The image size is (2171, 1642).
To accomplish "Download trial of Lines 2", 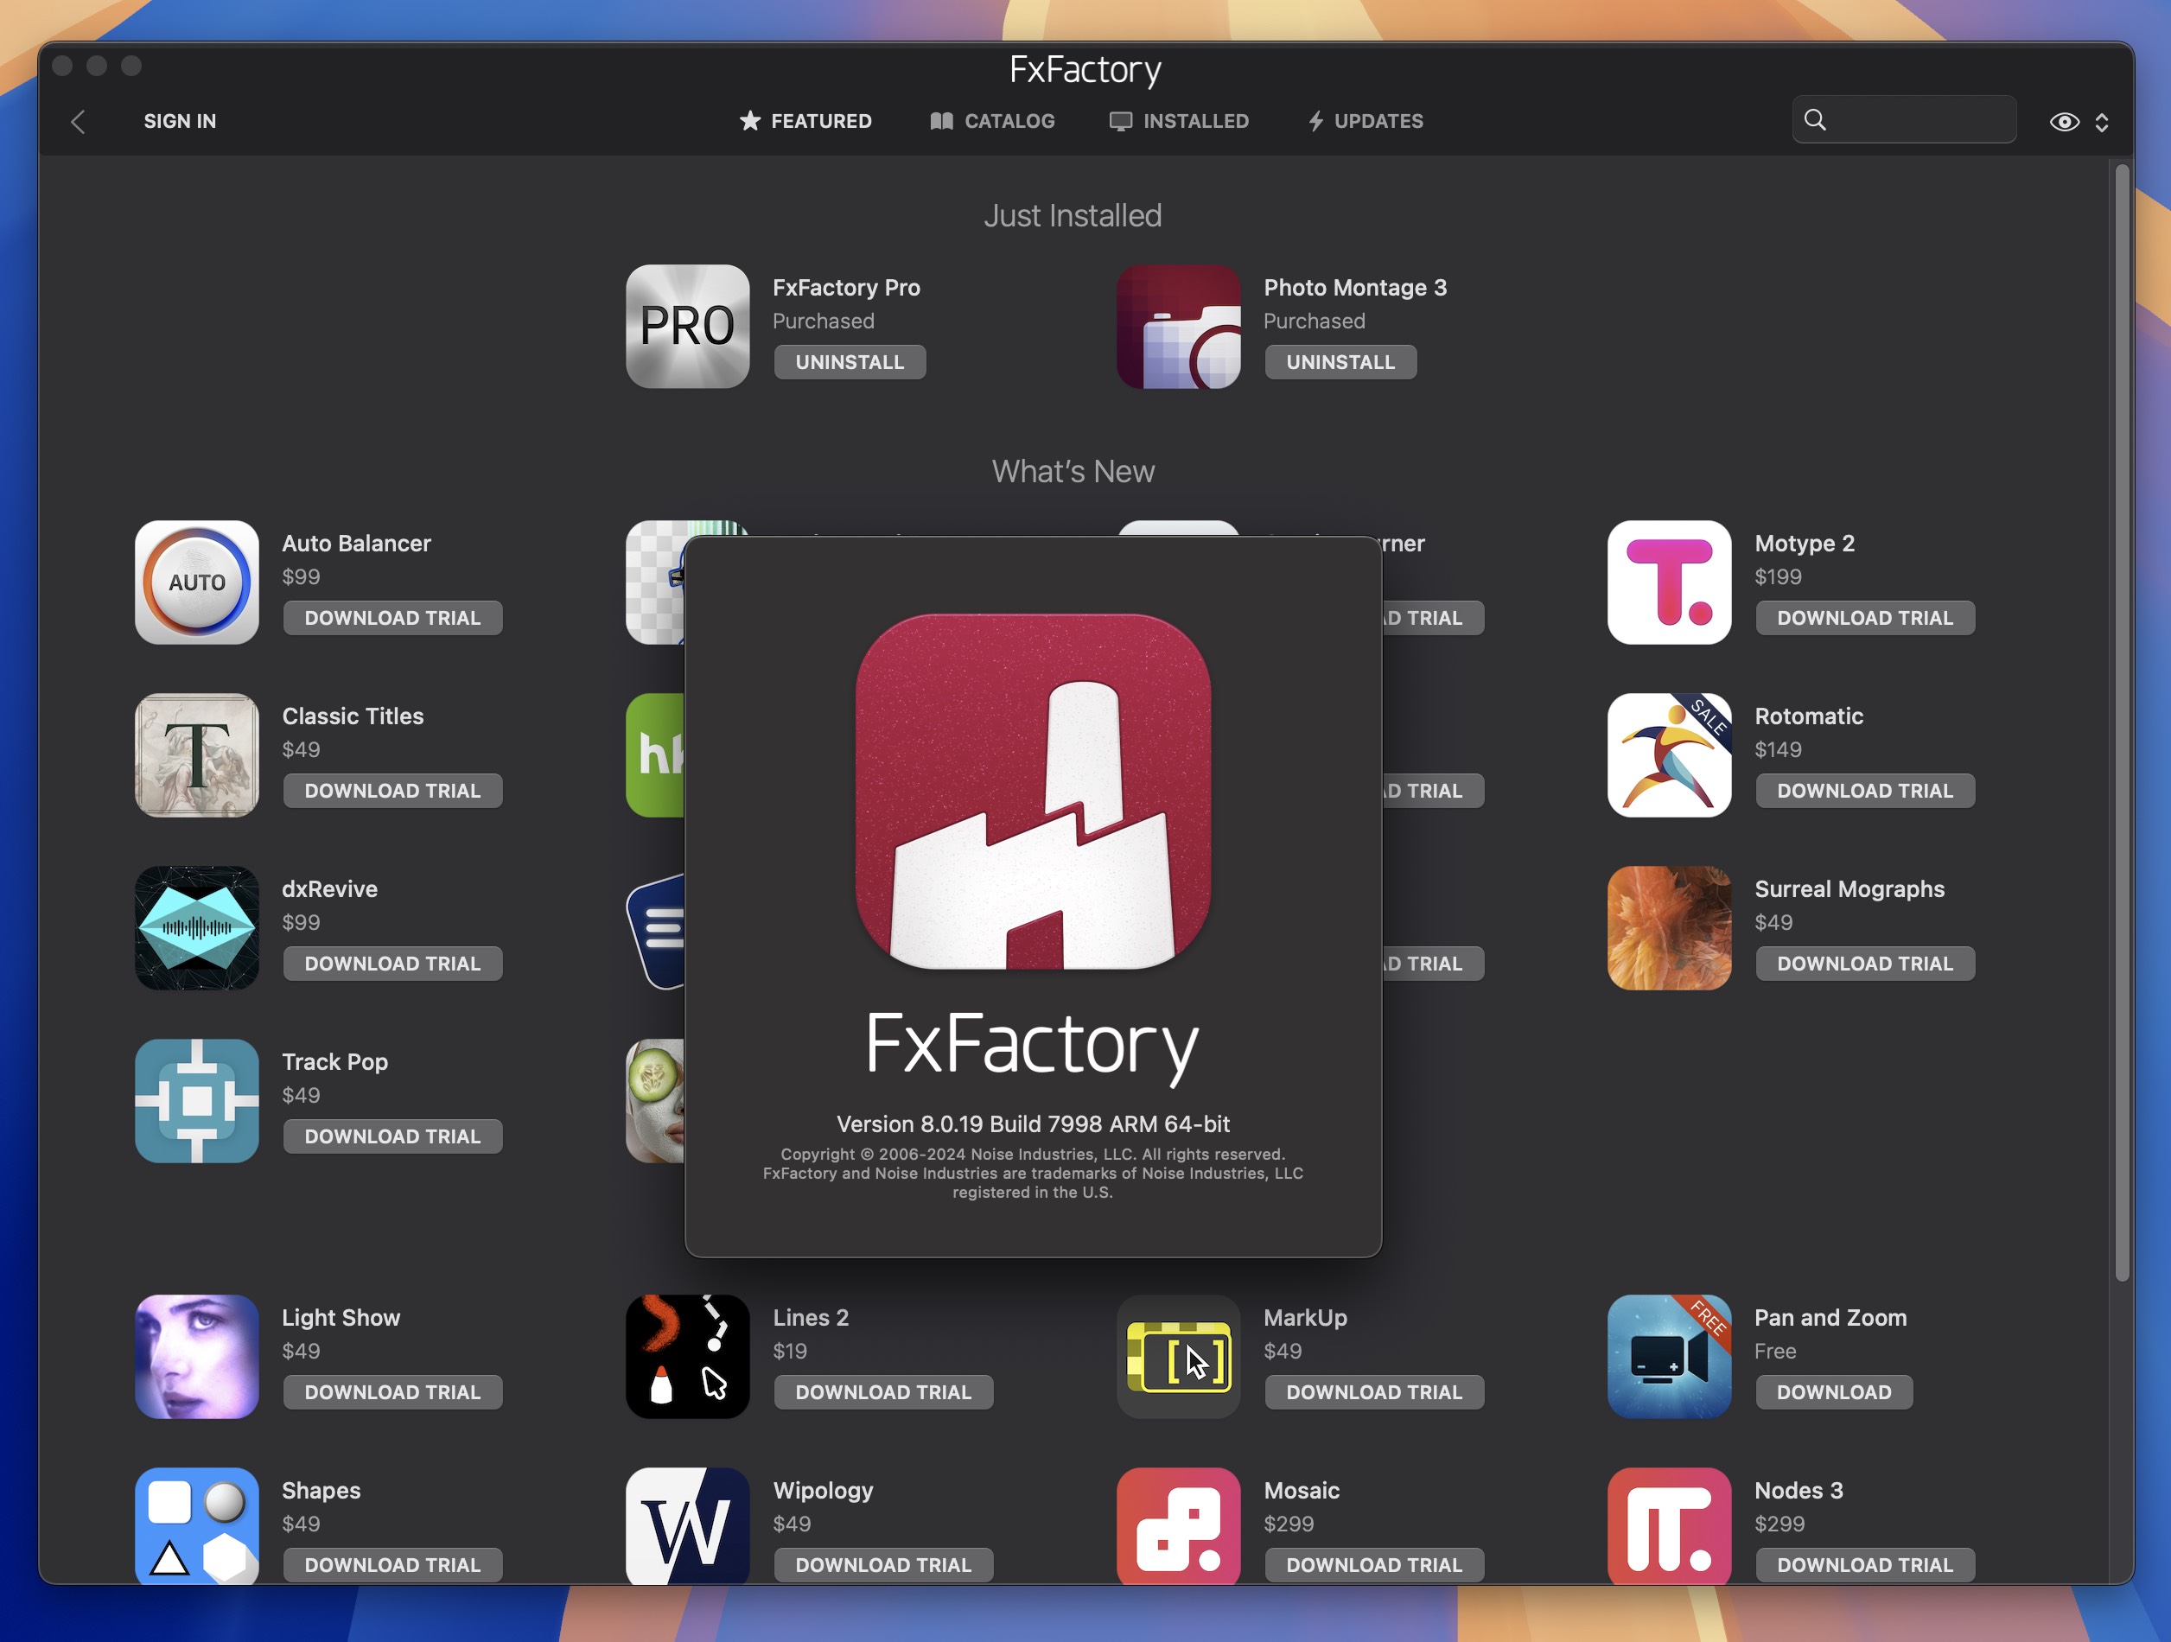I will click(883, 1393).
